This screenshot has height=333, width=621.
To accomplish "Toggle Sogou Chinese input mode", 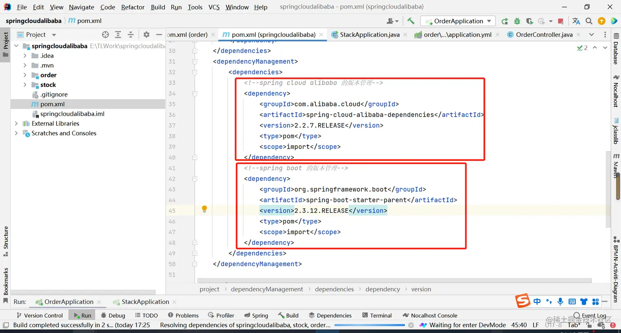I will click(x=537, y=302).
